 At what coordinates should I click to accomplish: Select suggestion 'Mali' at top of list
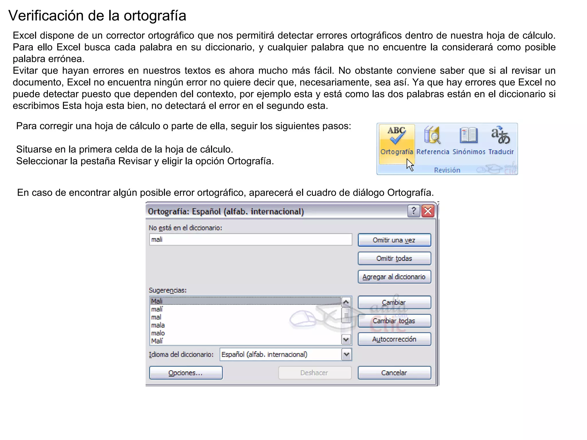point(246,301)
